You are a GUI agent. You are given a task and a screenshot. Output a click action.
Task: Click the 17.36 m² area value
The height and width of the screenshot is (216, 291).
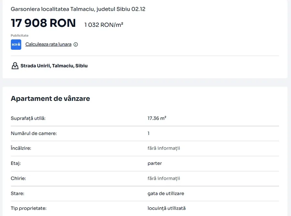click(x=157, y=118)
